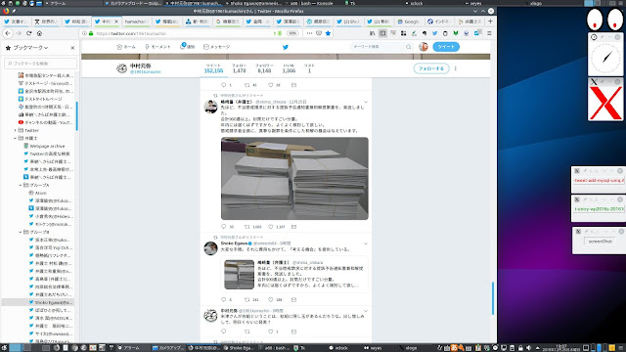Open the YouTube channel videos bookmark
This screenshot has height=352, width=626.
(x=45, y=122)
